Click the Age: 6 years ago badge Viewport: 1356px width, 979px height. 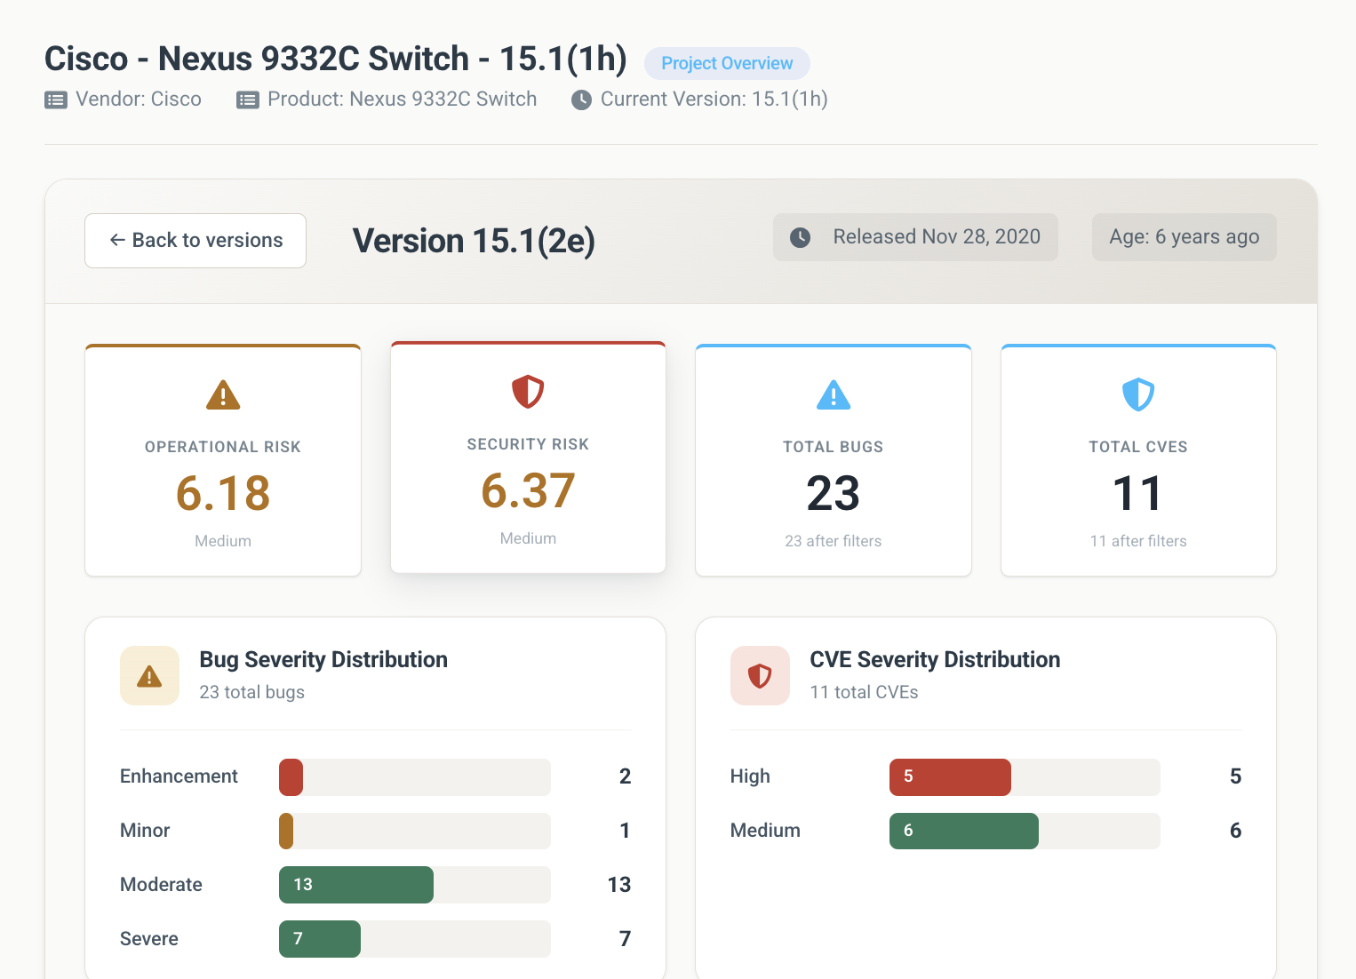point(1185,237)
